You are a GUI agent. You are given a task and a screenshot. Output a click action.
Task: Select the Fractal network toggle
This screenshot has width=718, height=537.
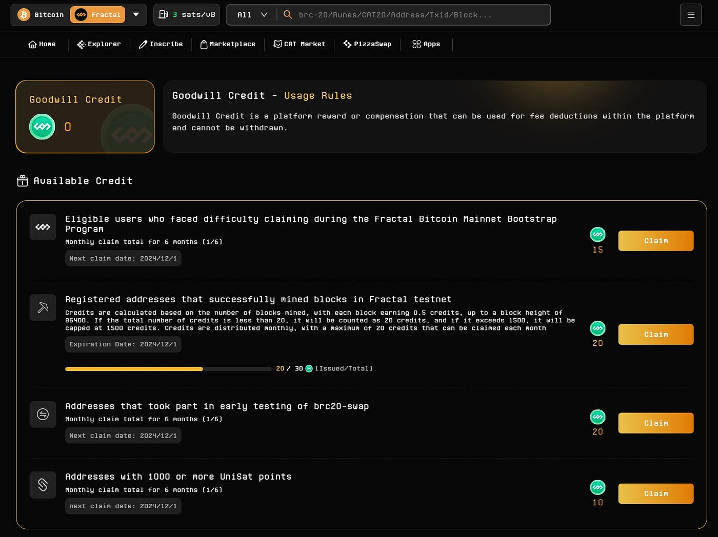98,15
